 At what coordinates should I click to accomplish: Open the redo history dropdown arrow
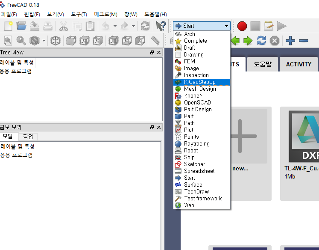click(134, 26)
